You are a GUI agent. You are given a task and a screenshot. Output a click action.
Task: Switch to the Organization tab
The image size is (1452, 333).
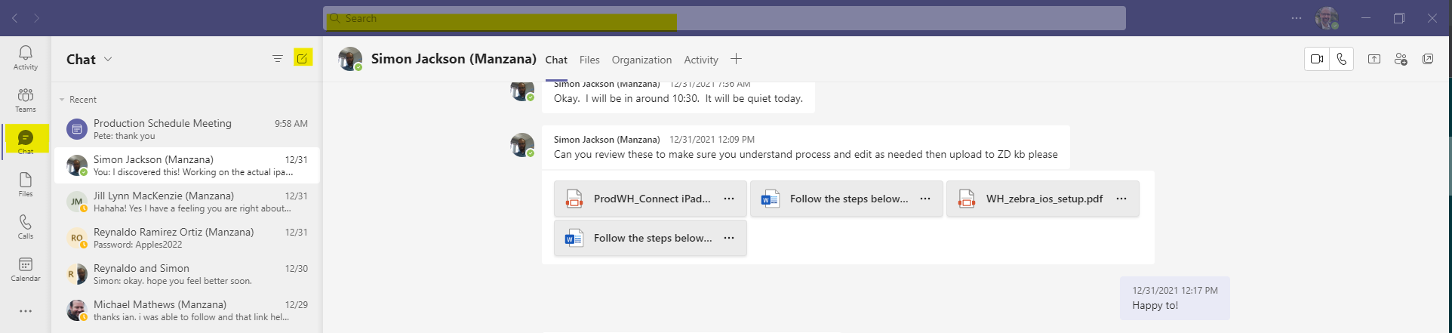(x=641, y=60)
